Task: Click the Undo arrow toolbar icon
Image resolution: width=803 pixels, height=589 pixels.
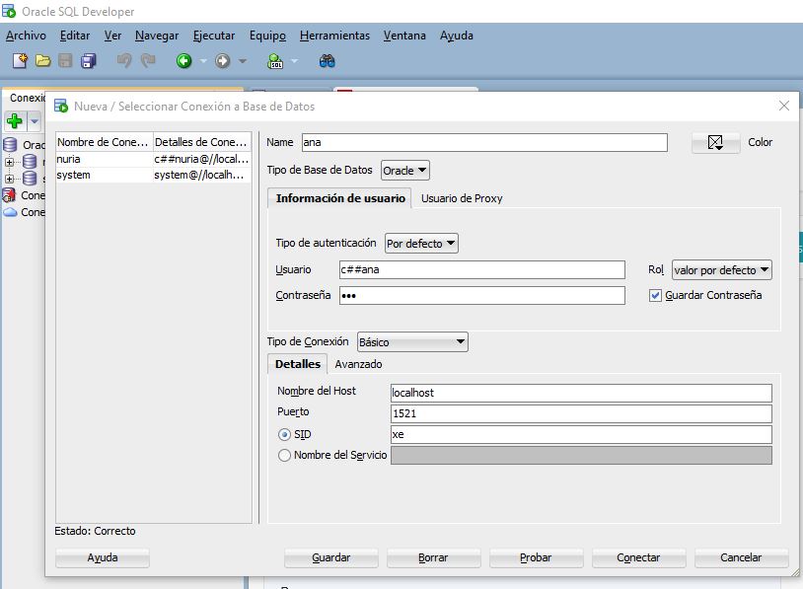Action: click(124, 61)
